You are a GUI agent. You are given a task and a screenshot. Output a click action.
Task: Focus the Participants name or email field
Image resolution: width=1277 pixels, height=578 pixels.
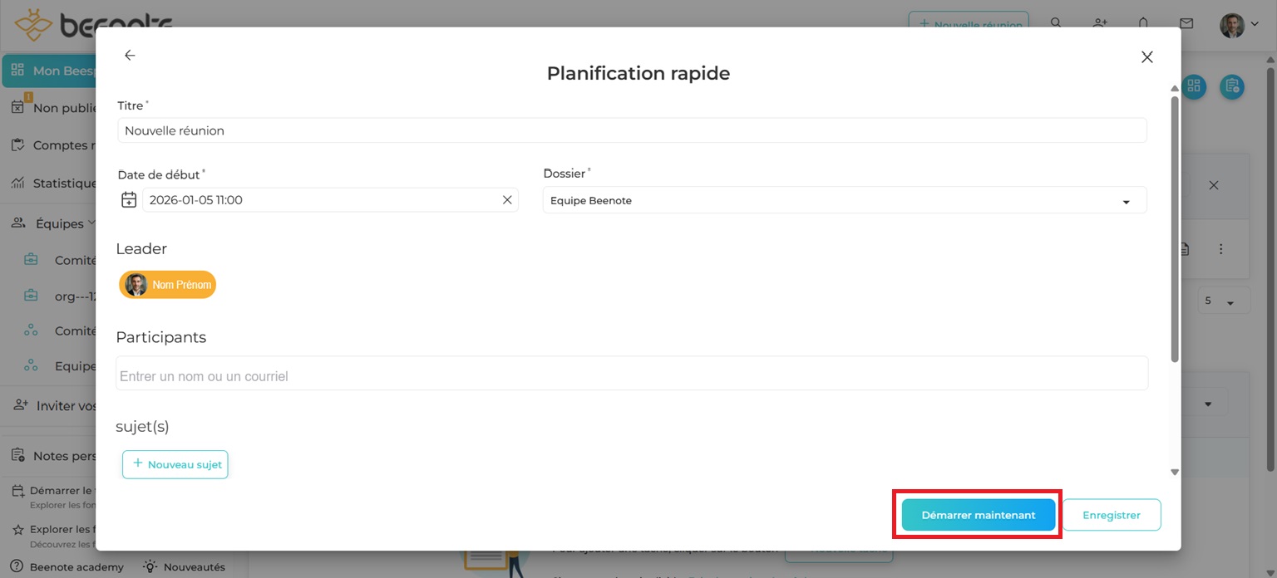[x=632, y=375]
